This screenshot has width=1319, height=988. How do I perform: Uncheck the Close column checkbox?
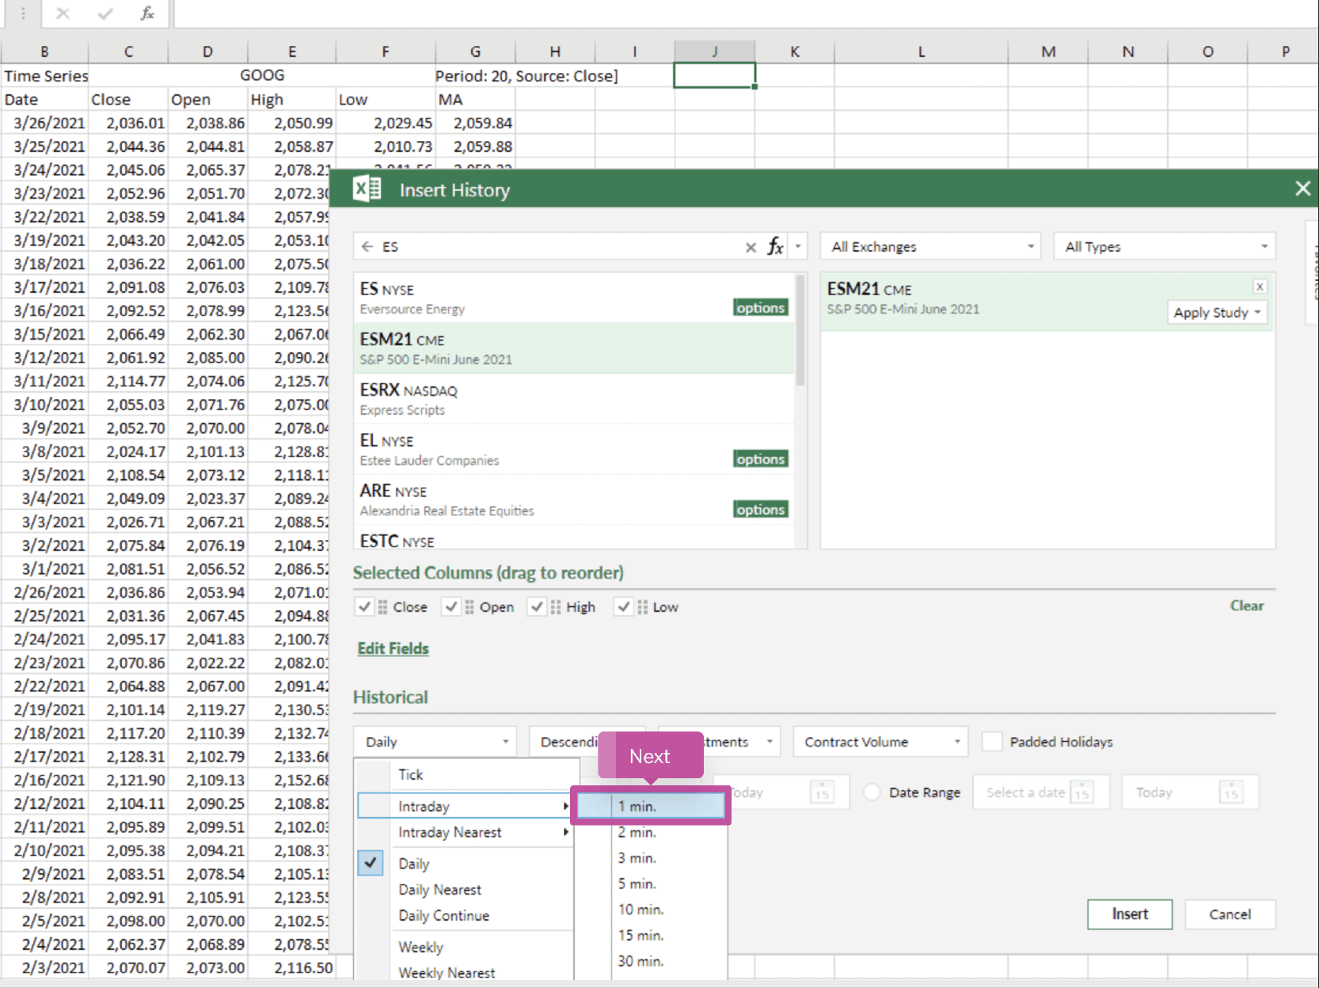(x=364, y=607)
